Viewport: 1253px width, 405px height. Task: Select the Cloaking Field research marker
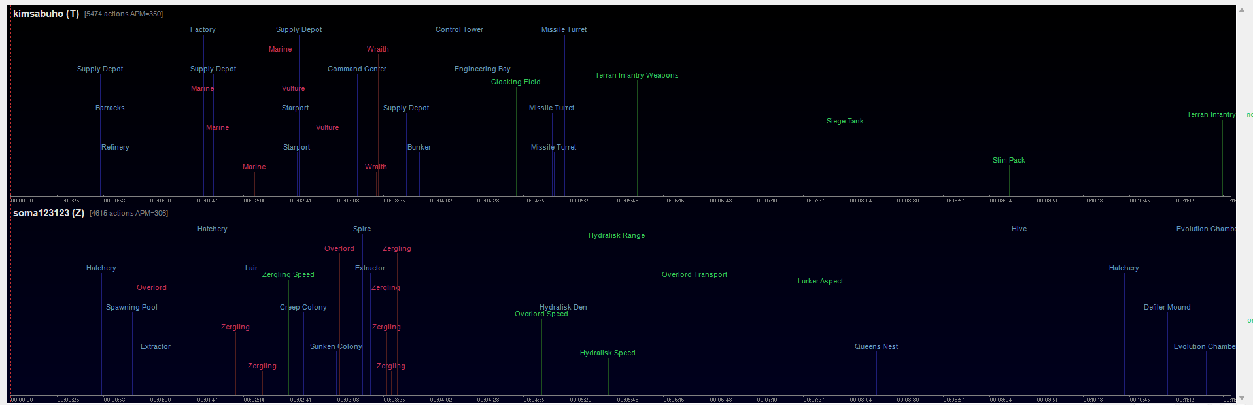click(x=516, y=82)
